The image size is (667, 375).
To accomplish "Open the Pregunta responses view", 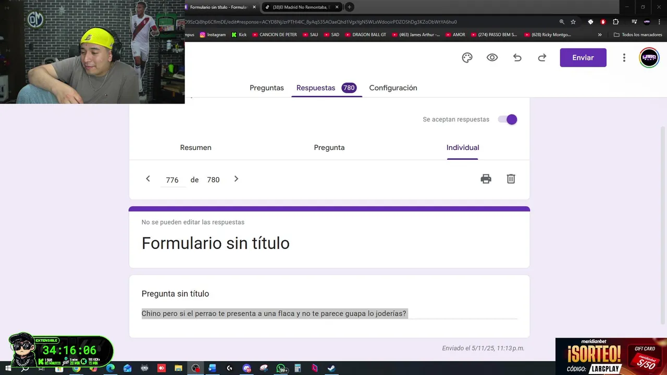I will point(329,147).
